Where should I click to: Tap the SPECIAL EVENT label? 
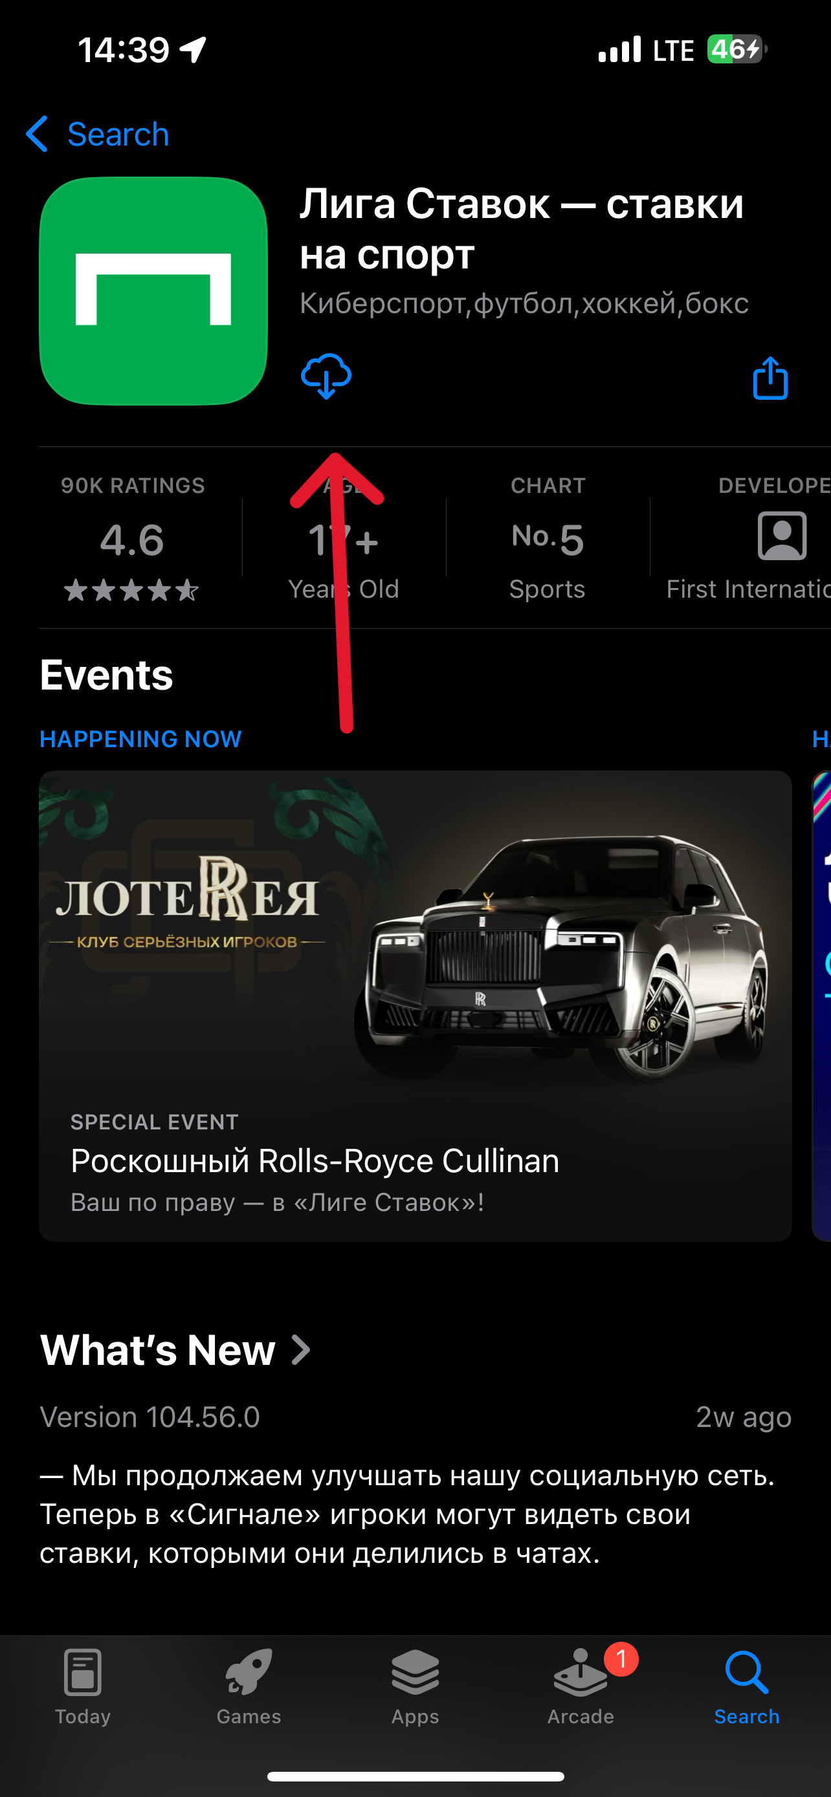[154, 1122]
